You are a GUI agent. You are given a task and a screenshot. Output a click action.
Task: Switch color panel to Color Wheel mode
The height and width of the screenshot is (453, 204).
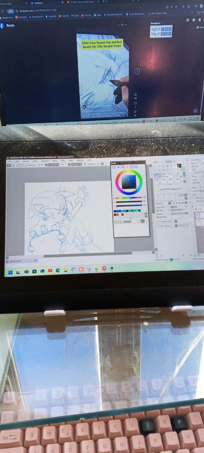pos(114,167)
